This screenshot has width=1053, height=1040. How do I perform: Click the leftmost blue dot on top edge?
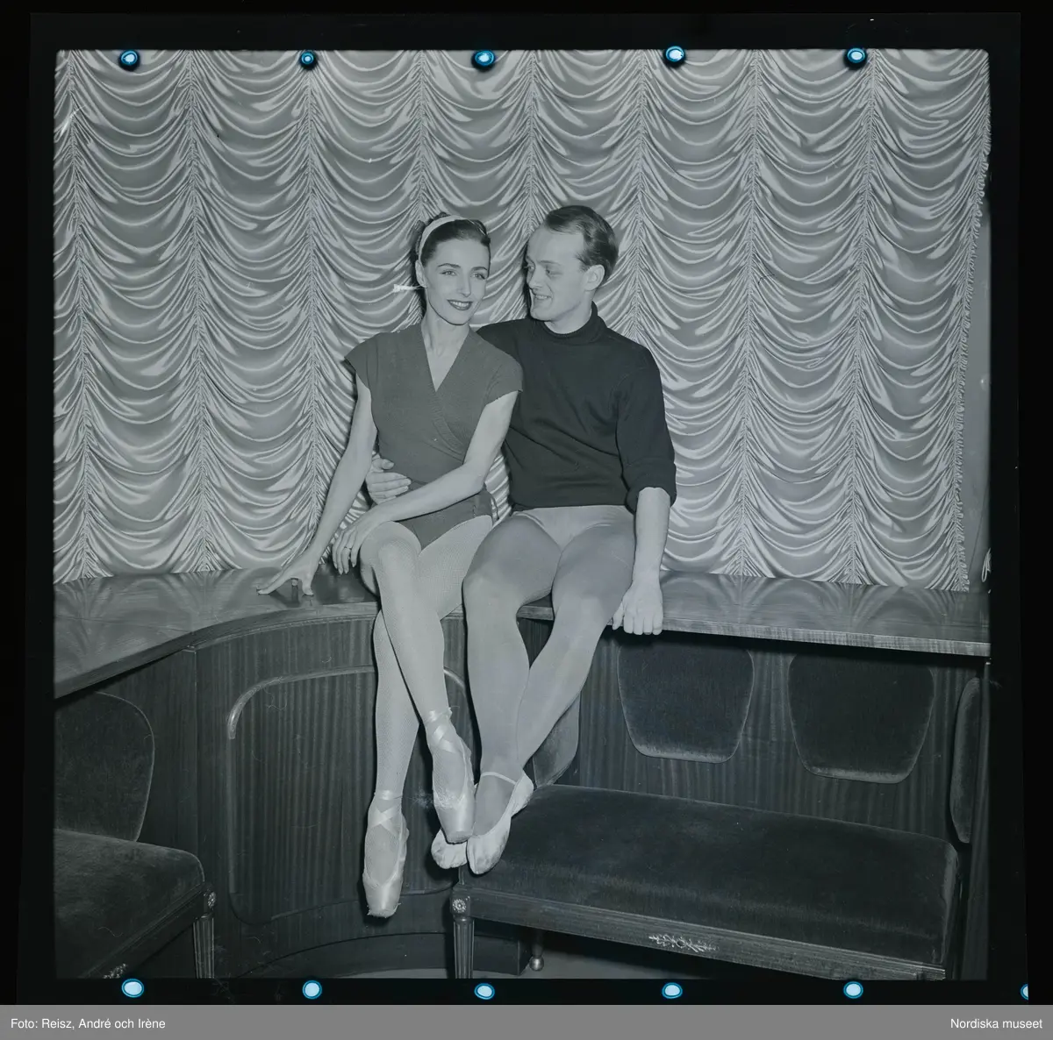130,59
